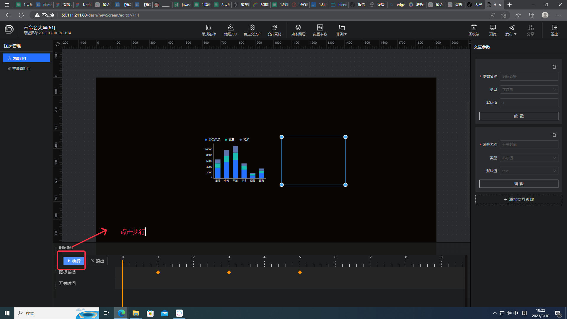
Task: Click the taskbar 搜索 search box
Action: tap(57, 313)
